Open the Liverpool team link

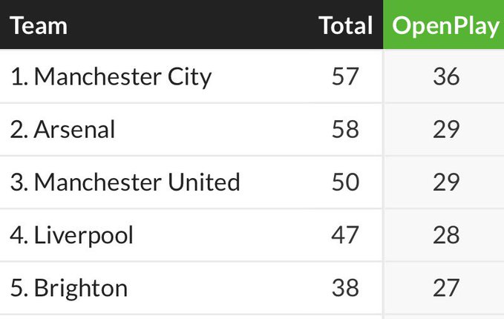[x=83, y=235]
